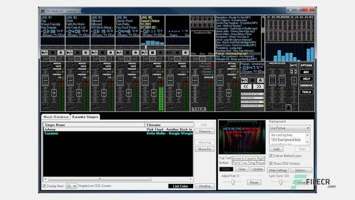Screen dimensions: 355x200
Task: Eject the LINE #5 Sound Choice deck
Action: [160, 52]
